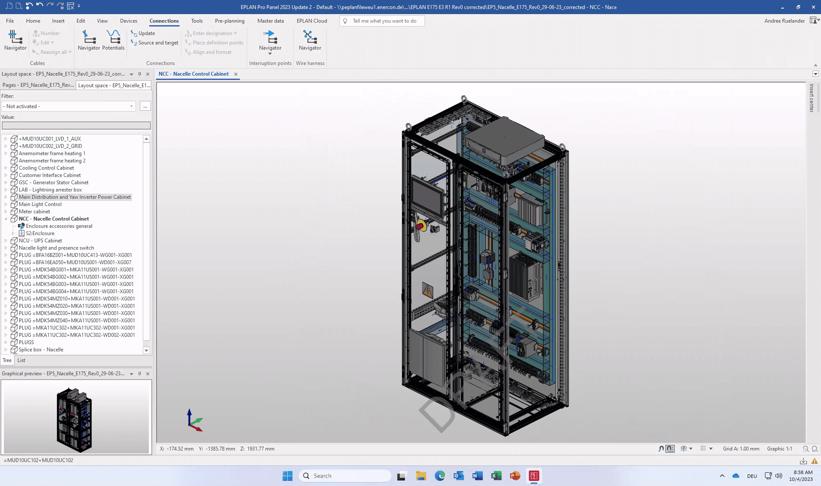
Task: Toggle the object snap magnet in status bar
Action: 660,449
